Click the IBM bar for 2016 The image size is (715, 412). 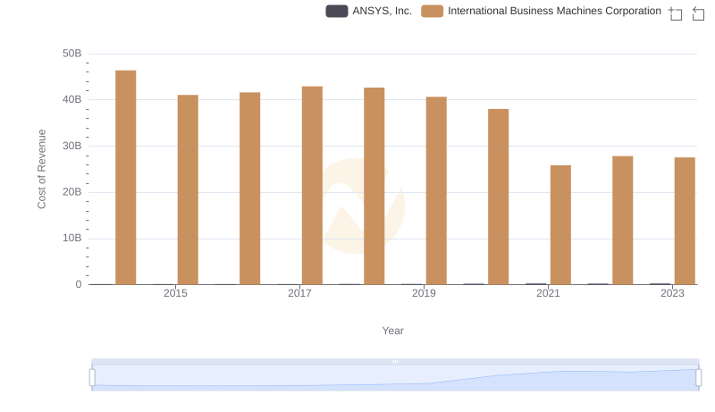[x=250, y=189]
